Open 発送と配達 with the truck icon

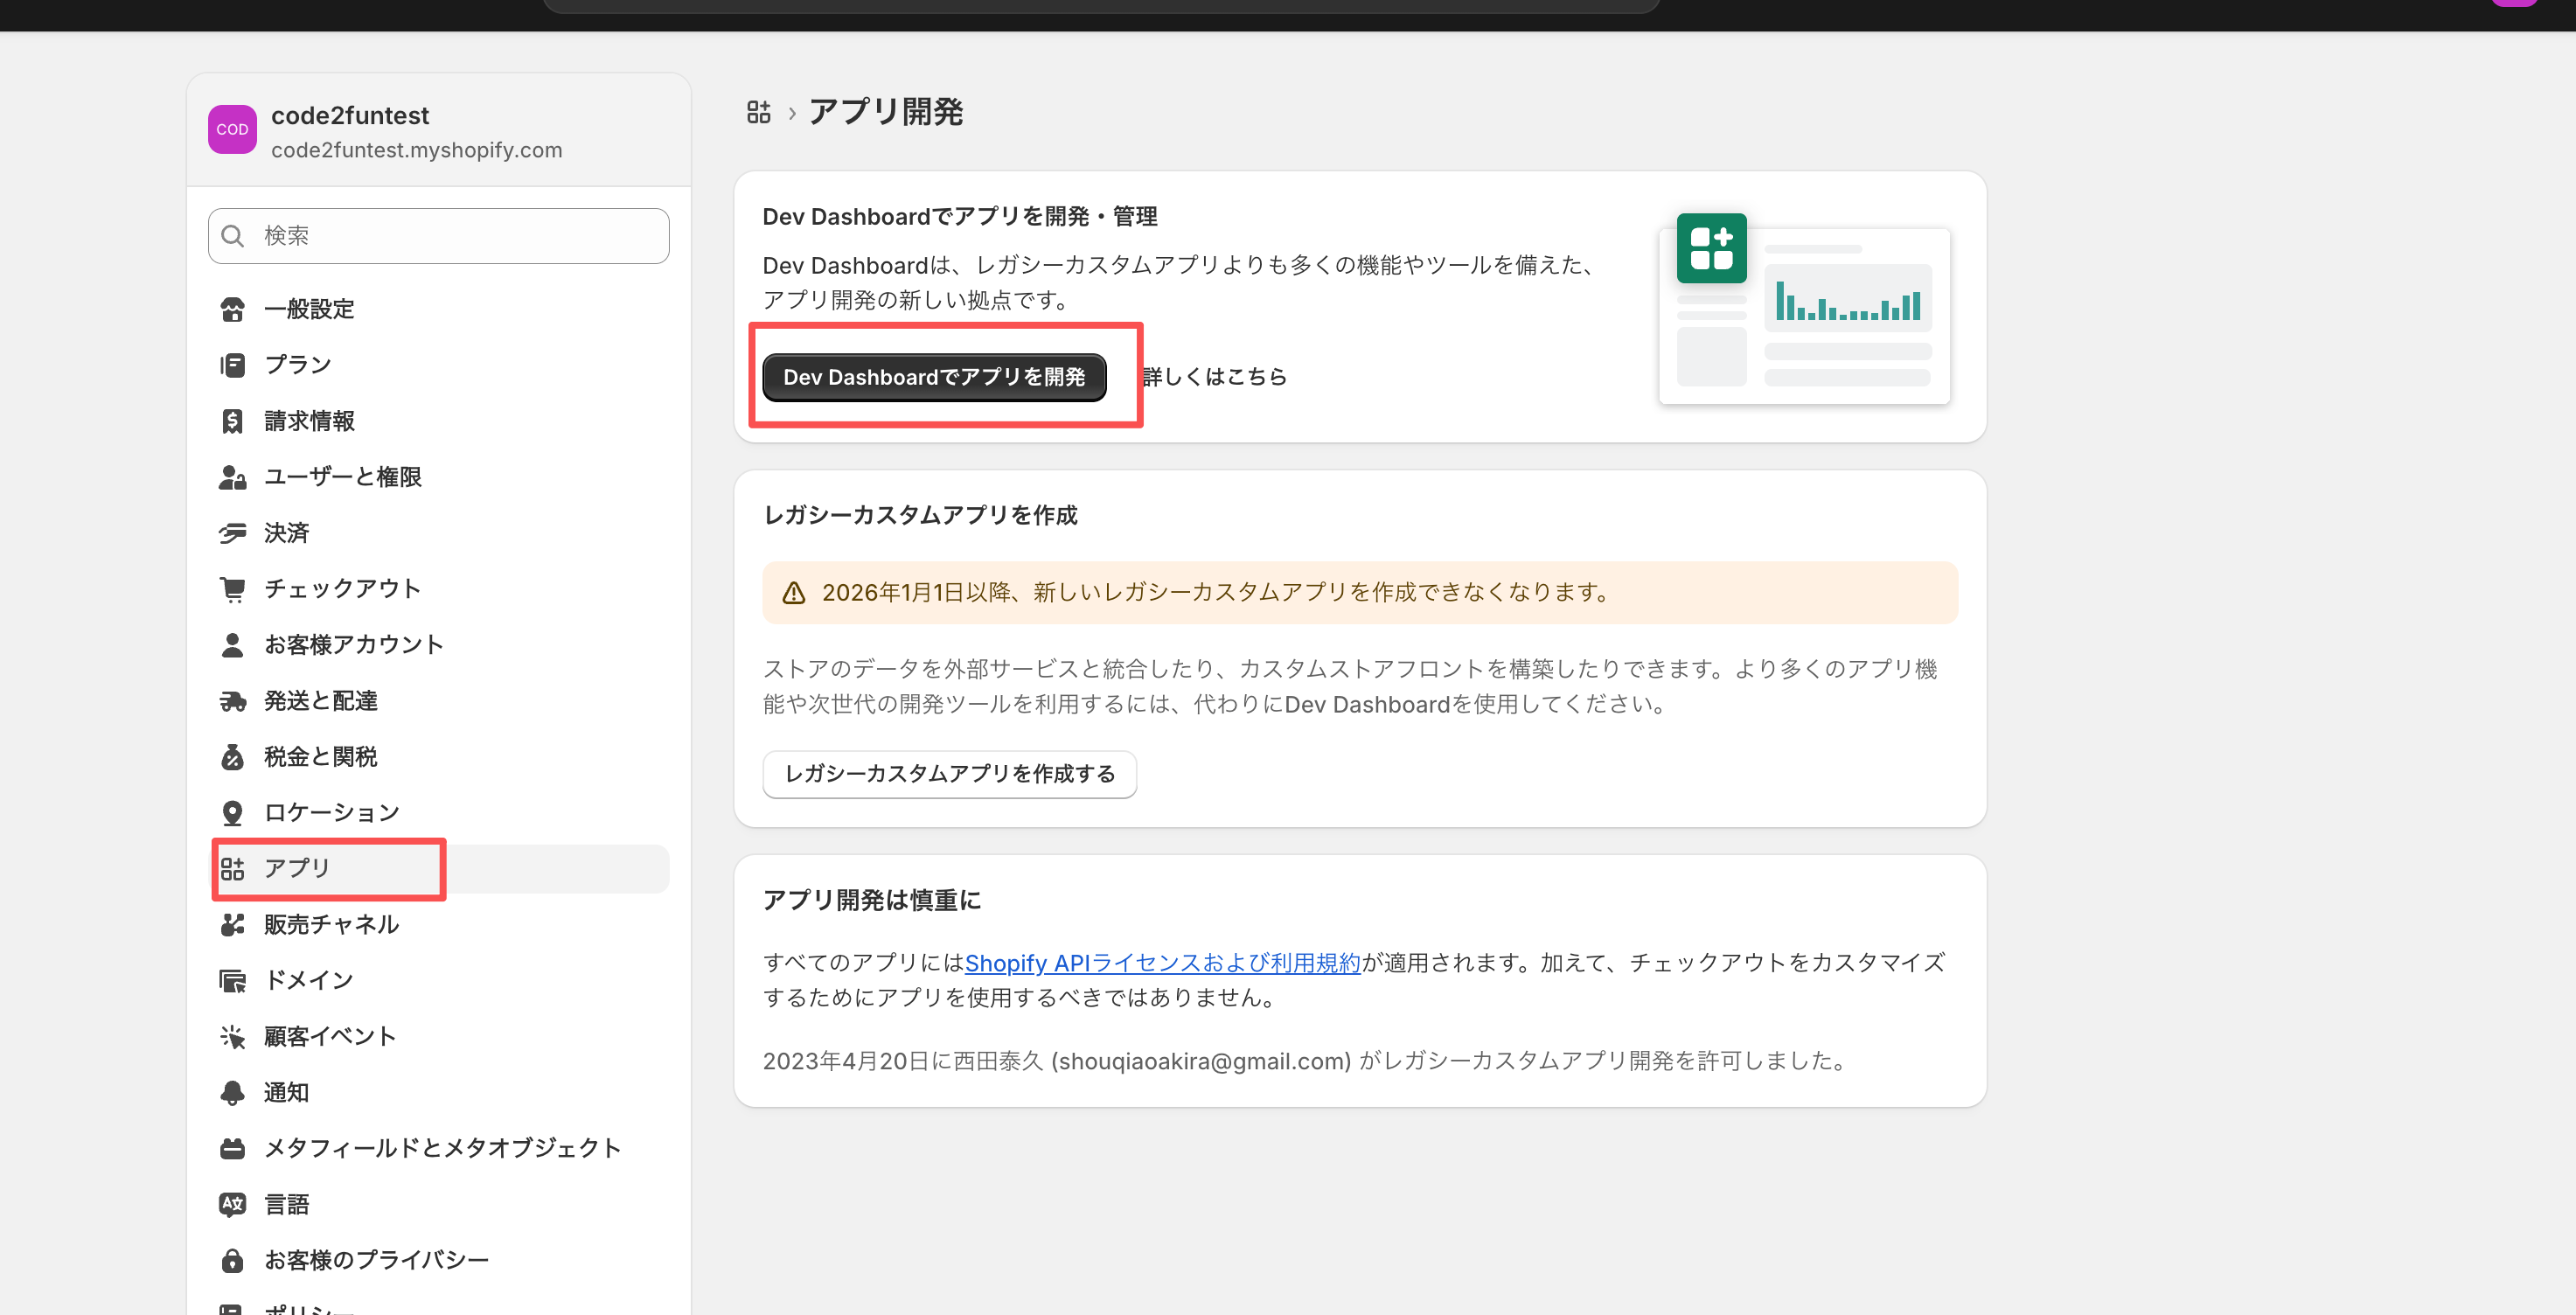233,701
